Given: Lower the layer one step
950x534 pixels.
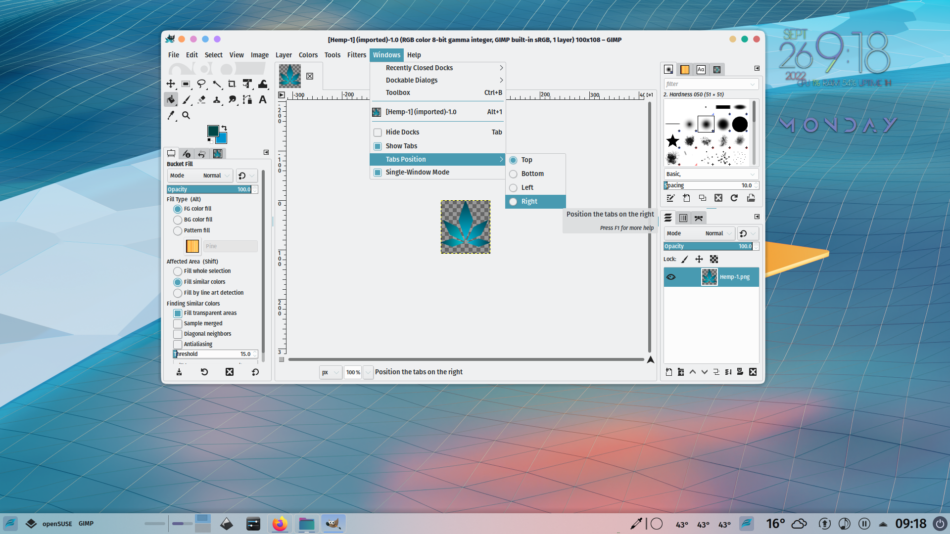Looking at the screenshot, I should (x=705, y=372).
